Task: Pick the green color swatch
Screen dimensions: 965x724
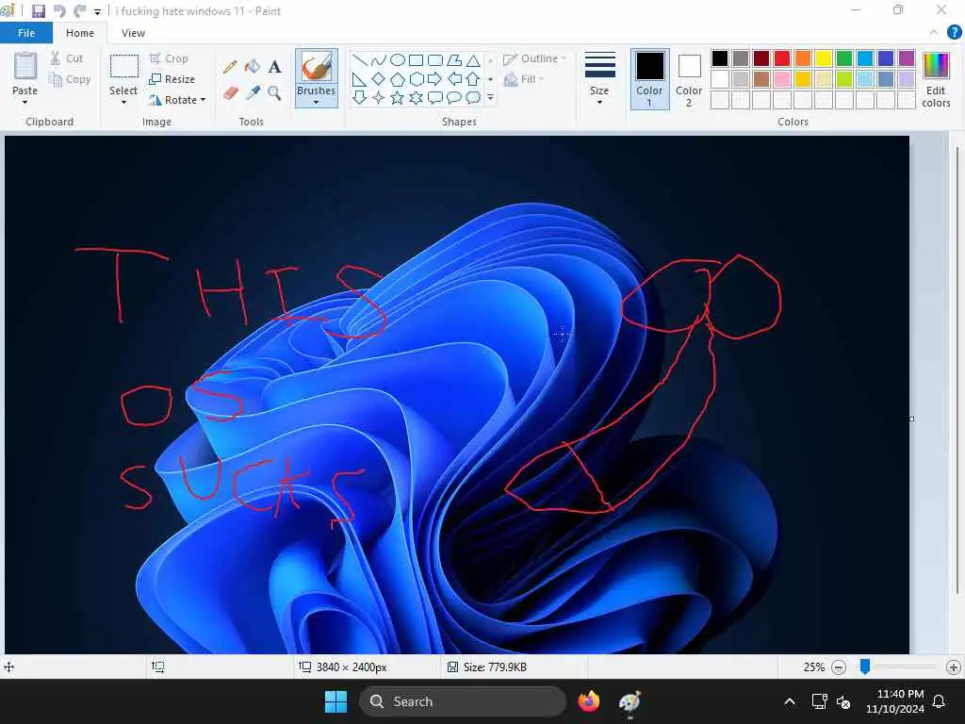Action: tap(844, 58)
